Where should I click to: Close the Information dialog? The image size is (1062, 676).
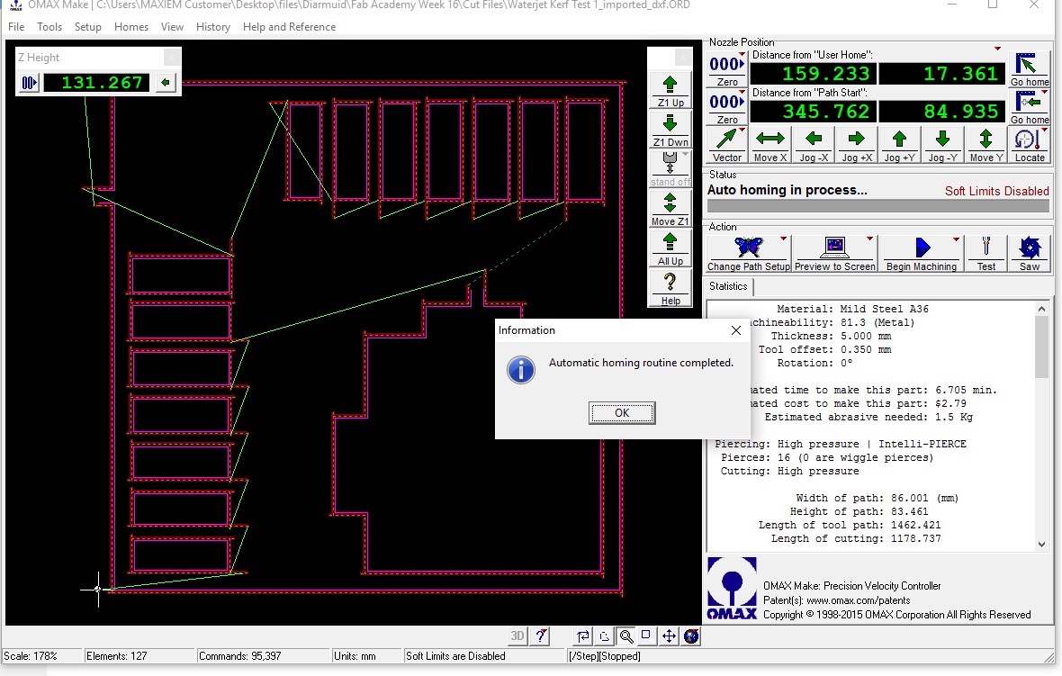click(735, 330)
